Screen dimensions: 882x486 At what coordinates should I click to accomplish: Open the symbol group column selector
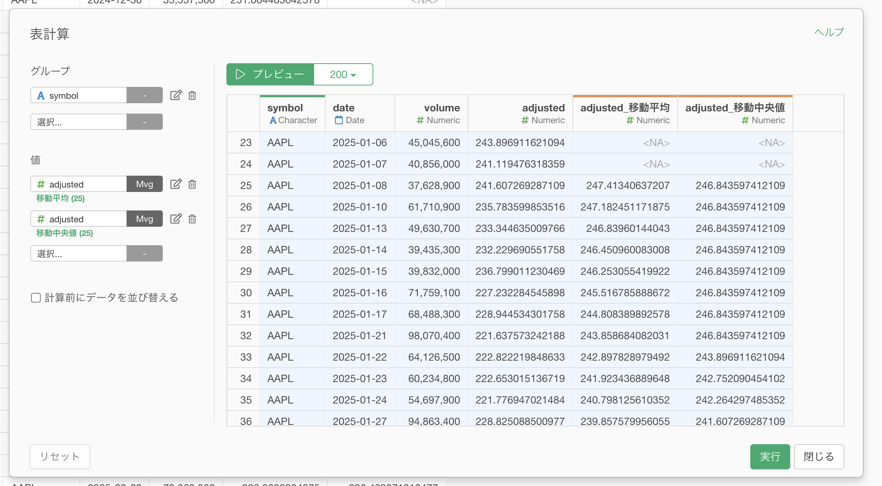79,95
